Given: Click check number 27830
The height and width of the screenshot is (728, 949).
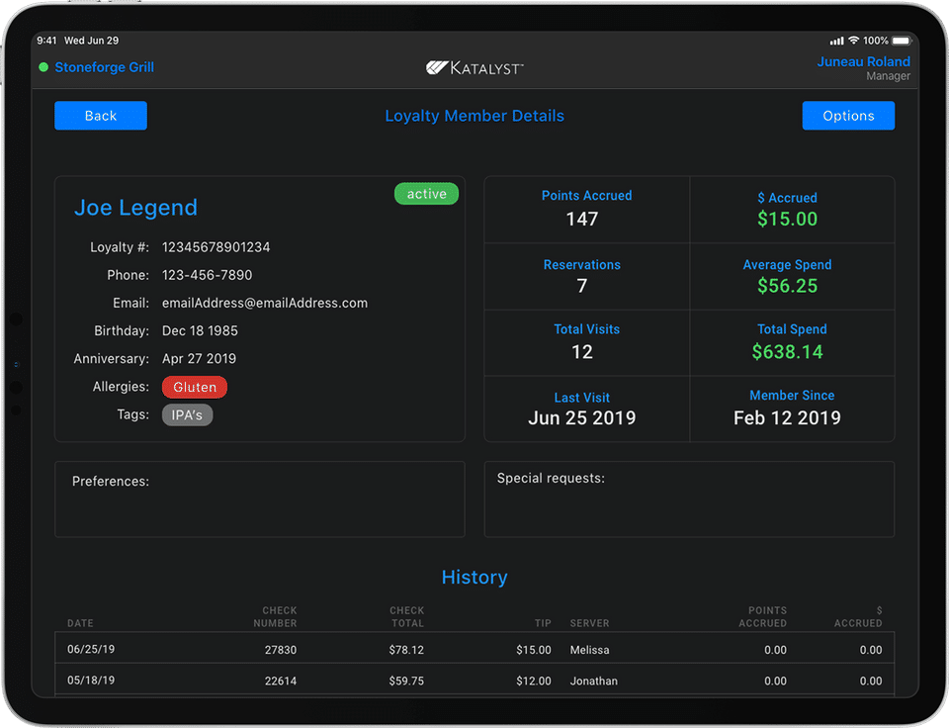Looking at the screenshot, I should tap(281, 650).
